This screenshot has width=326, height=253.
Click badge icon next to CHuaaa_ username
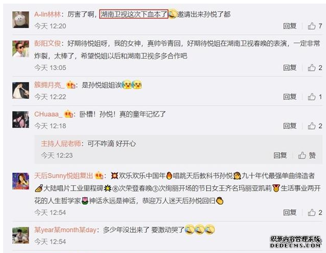(68, 114)
